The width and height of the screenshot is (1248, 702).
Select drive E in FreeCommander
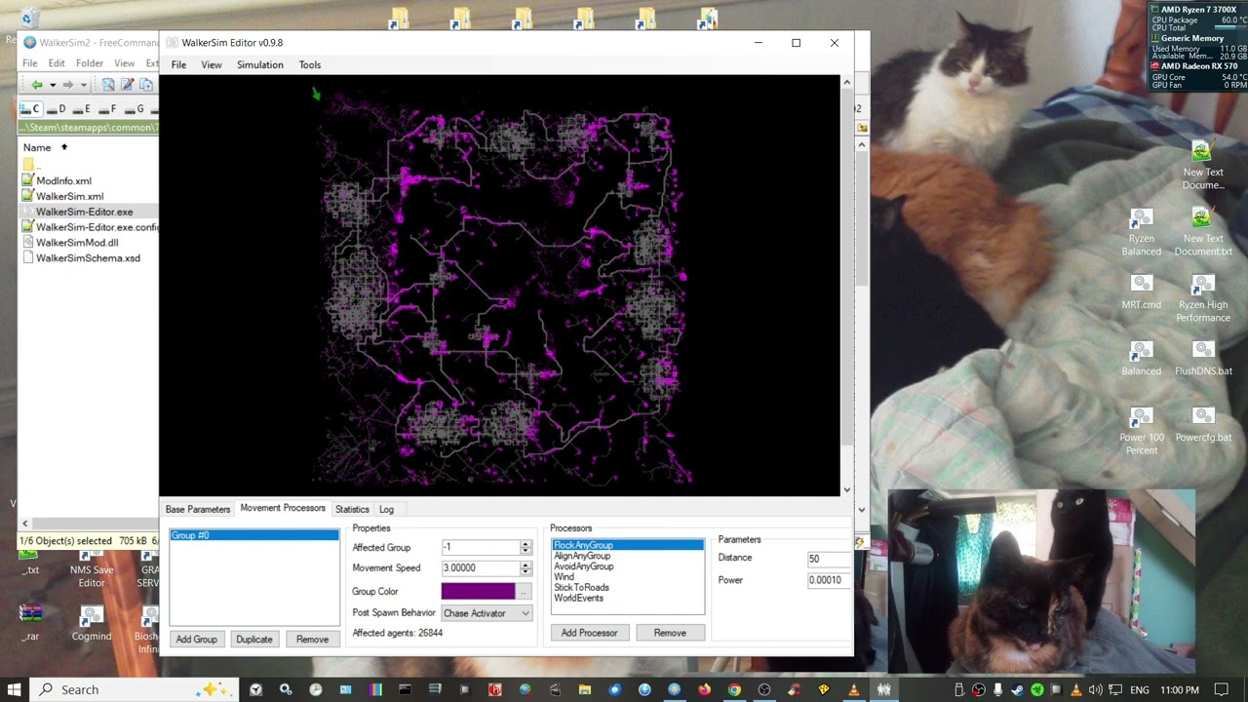point(82,109)
